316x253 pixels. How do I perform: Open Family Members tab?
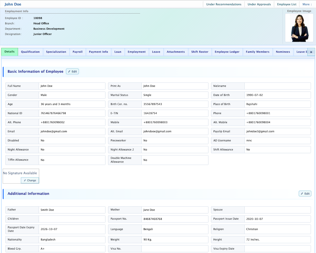[257, 52]
